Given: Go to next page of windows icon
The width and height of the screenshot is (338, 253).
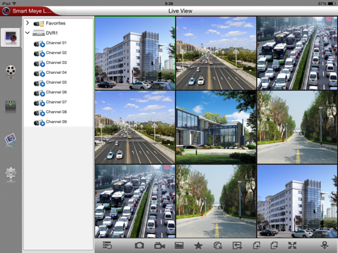Looking at the screenshot, I should point(274,245).
